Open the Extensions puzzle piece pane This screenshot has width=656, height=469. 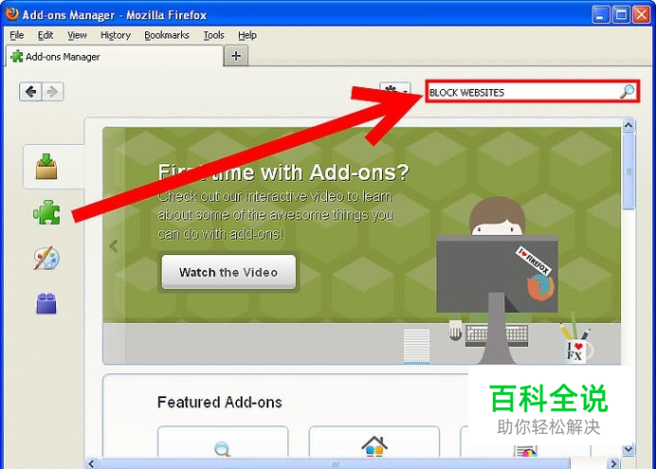tap(46, 212)
